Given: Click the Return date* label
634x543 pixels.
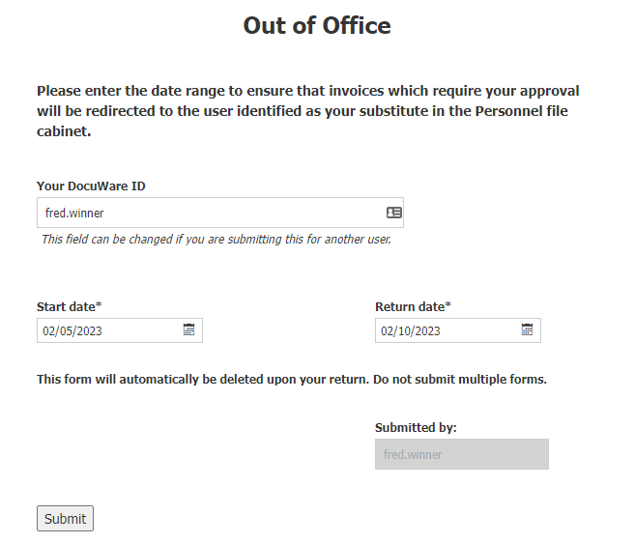Looking at the screenshot, I should (413, 307).
